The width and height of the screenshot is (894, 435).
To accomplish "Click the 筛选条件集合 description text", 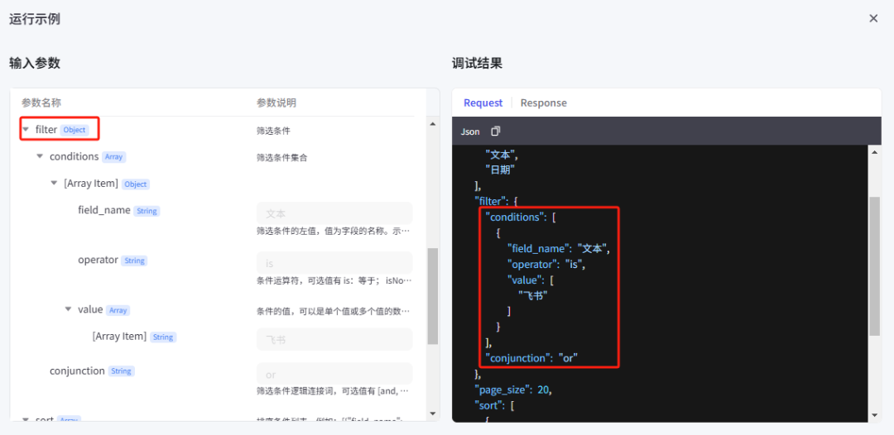I will tap(282, 158).
